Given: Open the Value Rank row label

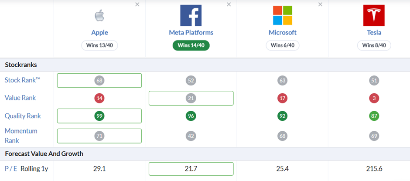Looking at the screenshot, I should coord(20,98).
